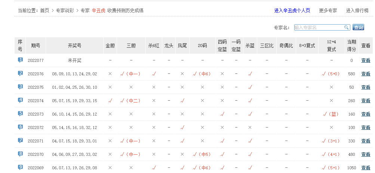375x173 pixels.
Task: Click the number 4 row badge icon
Action: tap(20, 100)
